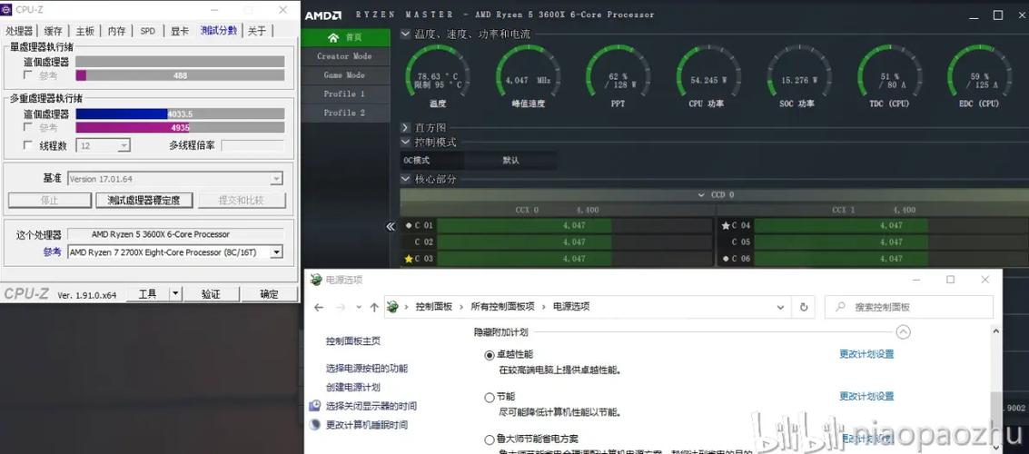The height and width of the screenshot is (454, 1029).
Task: Switch to the 显卡 tab in CPU-Z
Action: click(180, 31)
